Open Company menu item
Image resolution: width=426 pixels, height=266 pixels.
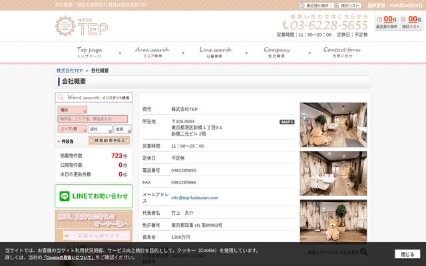277,52
